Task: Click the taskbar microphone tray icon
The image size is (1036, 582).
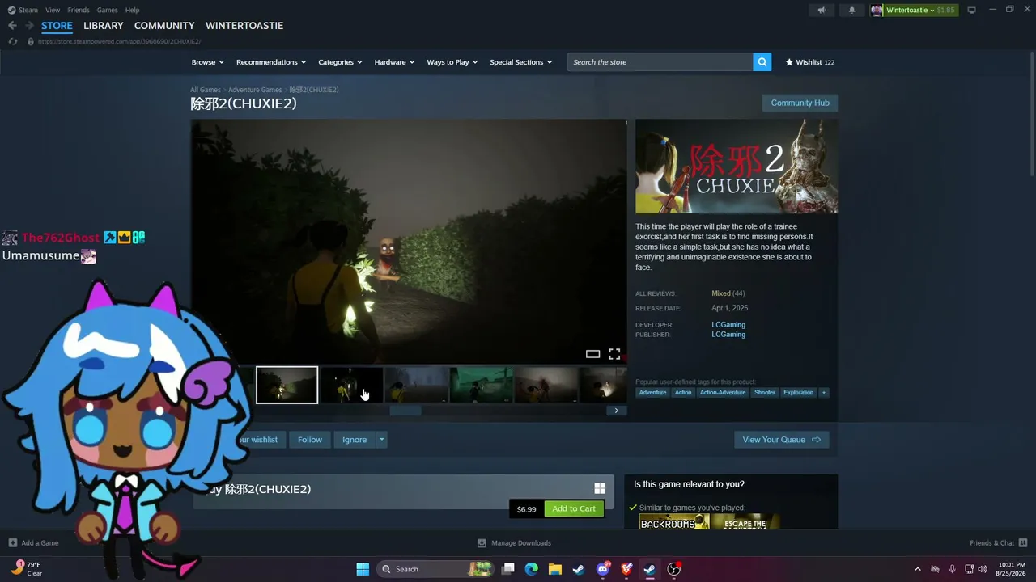Action: (x=952, y=569)
